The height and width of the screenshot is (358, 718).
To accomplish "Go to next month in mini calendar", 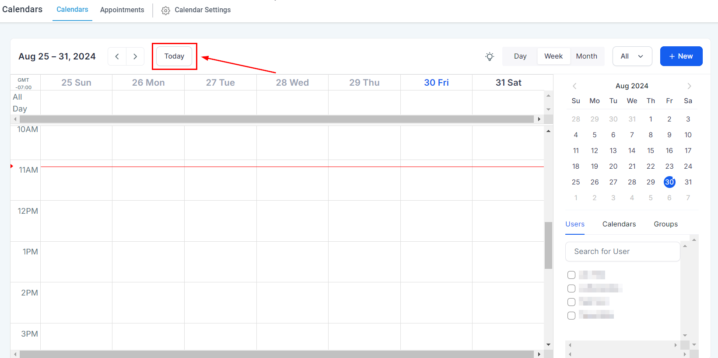I will coord(689,86).
